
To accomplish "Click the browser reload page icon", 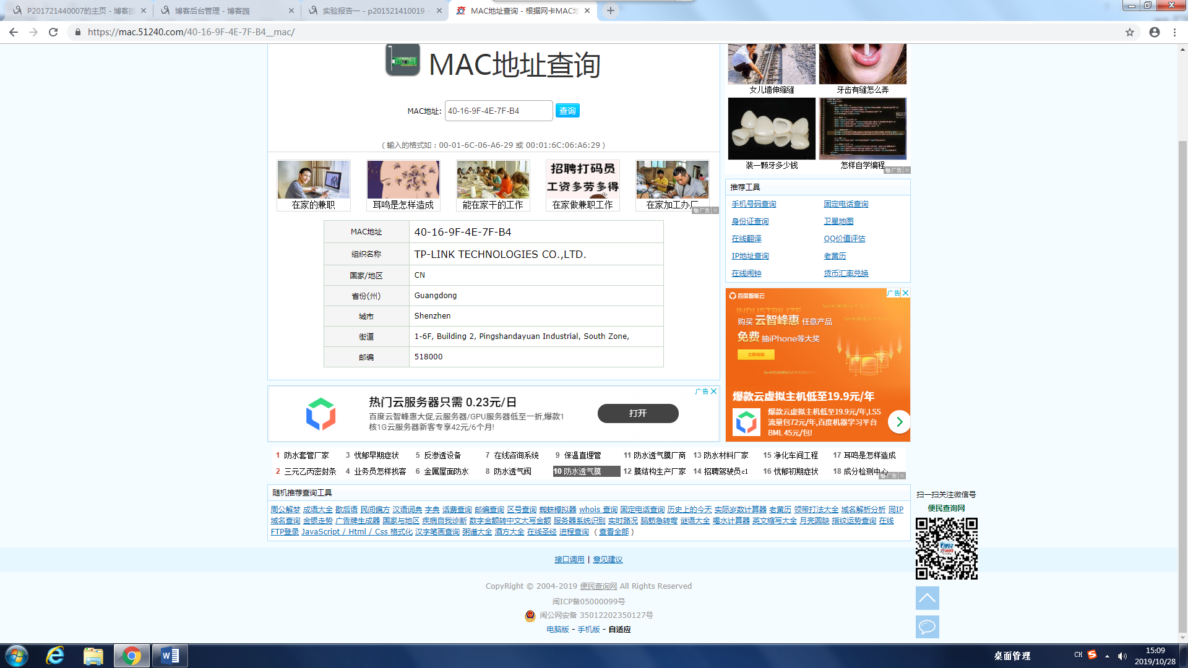I will point(53,32).
